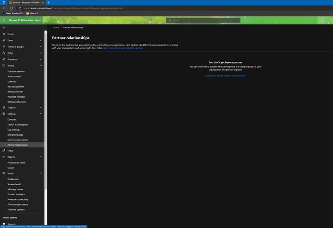Image resolution: width=333 pixels, height=228 pixels.
Task: Expand the Support section chevron
Action: [41, 107]
